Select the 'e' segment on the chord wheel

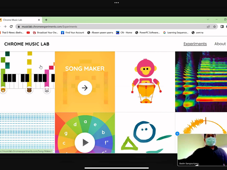point(95,124)
